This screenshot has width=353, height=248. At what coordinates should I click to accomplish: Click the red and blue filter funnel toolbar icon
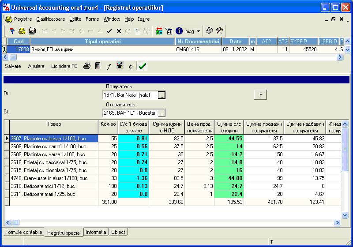pyautogui.click(x=12, y=31)
